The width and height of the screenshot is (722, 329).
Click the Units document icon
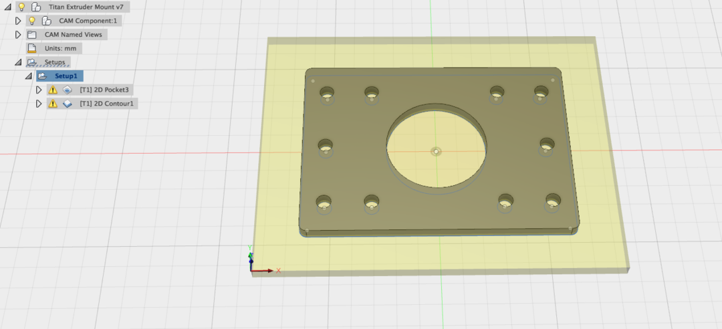tap(31, 49)
